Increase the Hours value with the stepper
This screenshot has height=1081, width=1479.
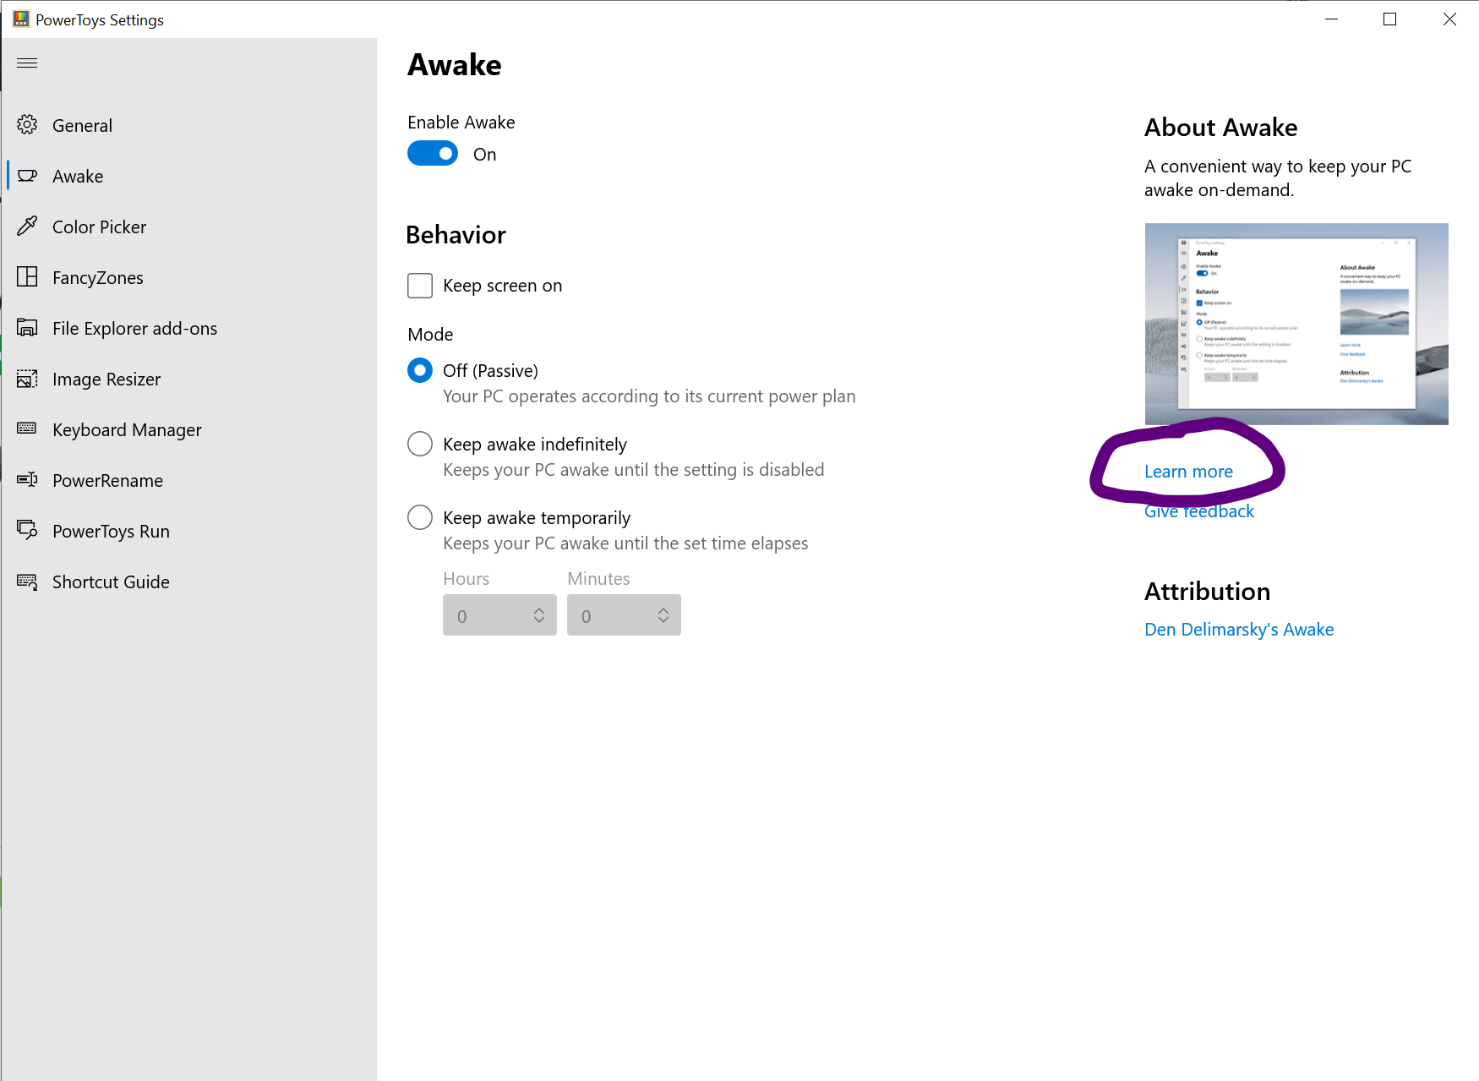coord(538,610)
